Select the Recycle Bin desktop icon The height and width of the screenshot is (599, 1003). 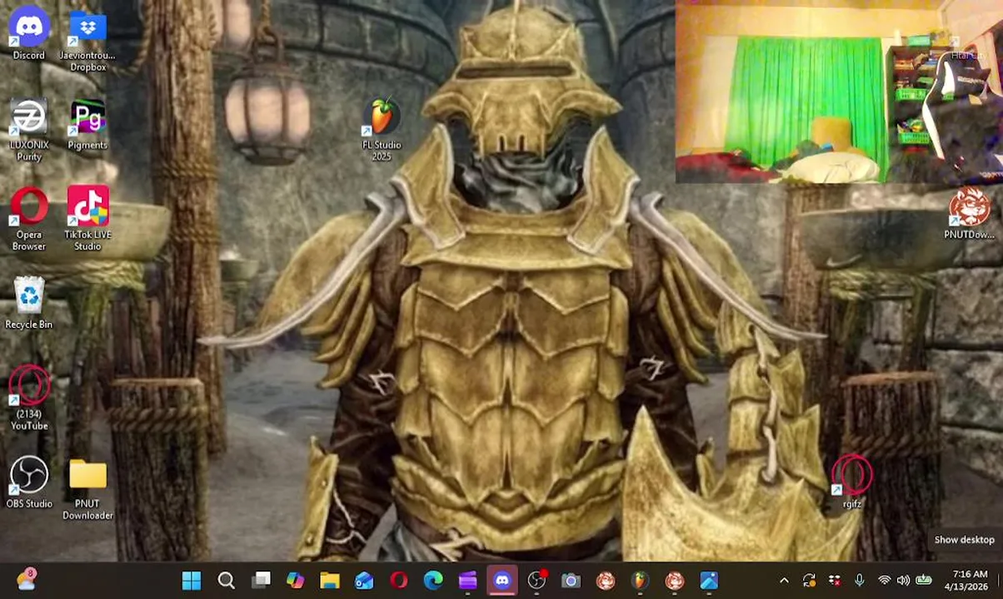coord(29,304)
